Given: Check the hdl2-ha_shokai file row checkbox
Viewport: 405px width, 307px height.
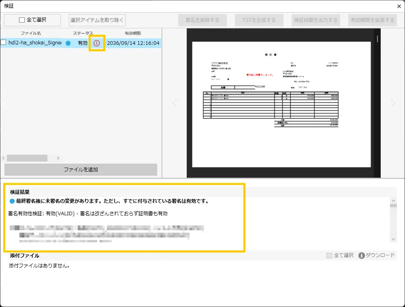Looking at the screenshot, I should (3, 42).
